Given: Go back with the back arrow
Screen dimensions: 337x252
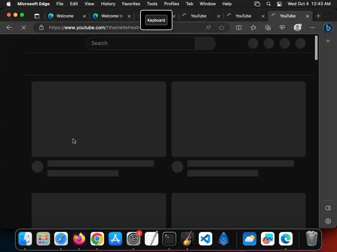Looking at the screenshot, I should click(x=9, y=28).
